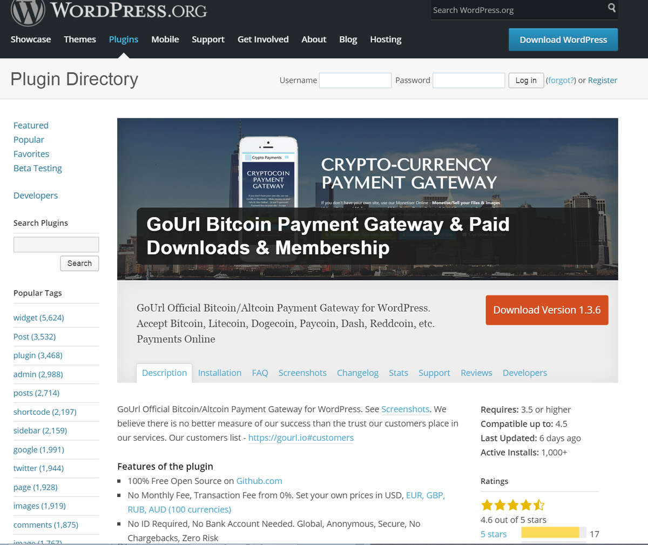Viewport: 648px width, 545px height.
Task: Open the Showcase menu item
Action: [x=31, y=39]
